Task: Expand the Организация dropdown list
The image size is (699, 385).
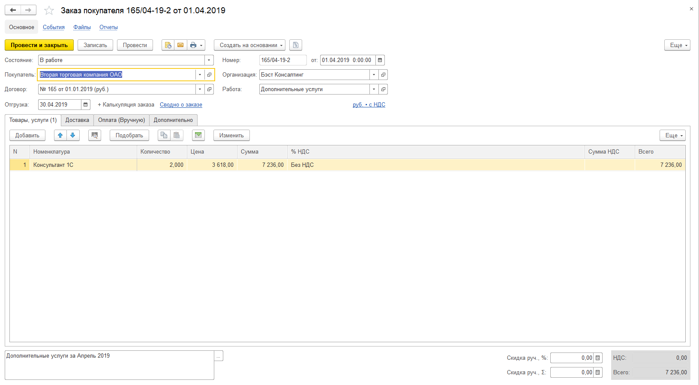Action: (x=374, y=75)
